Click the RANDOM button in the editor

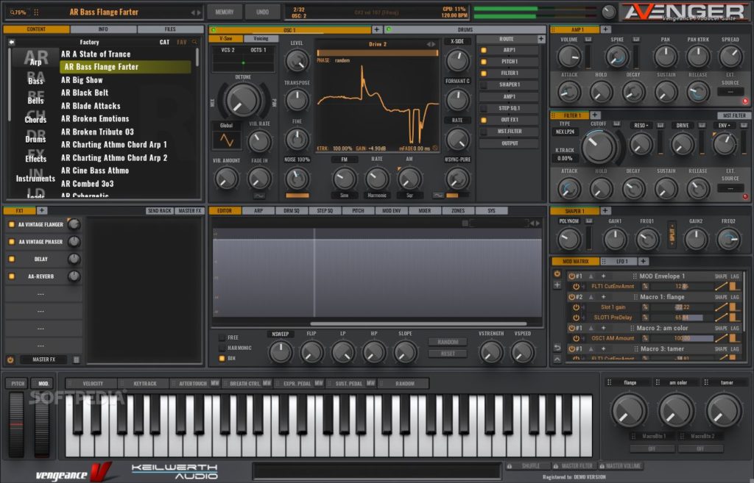point(448,342)
